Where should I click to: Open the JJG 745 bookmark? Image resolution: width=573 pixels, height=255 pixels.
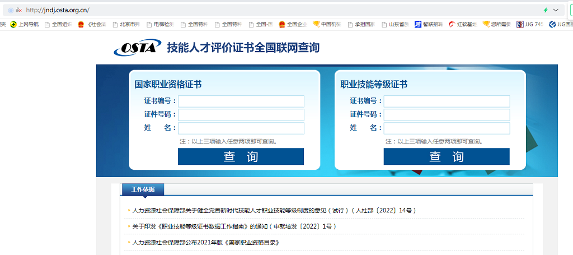(530, 25)
